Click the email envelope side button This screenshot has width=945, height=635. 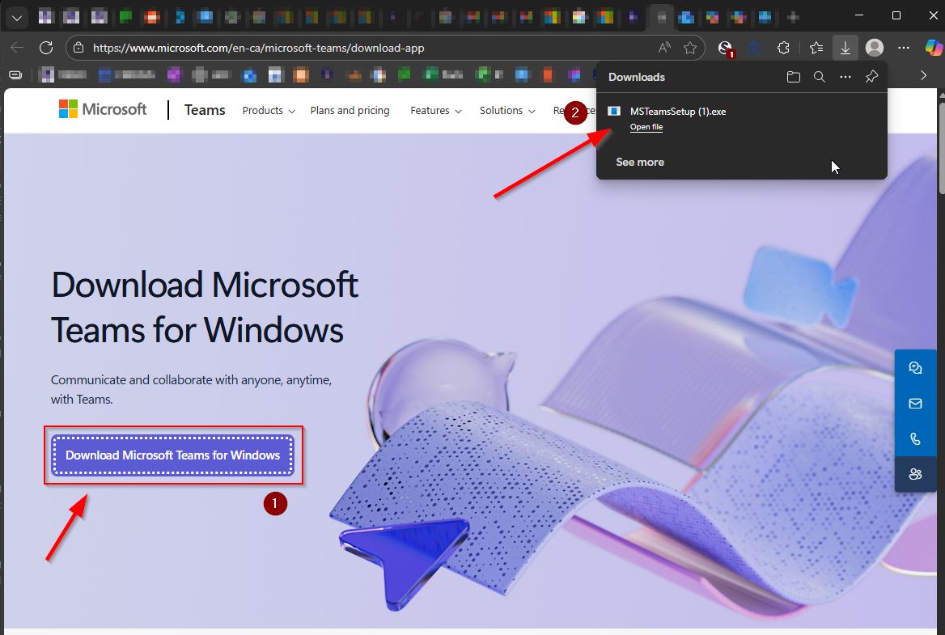point(915,403)
